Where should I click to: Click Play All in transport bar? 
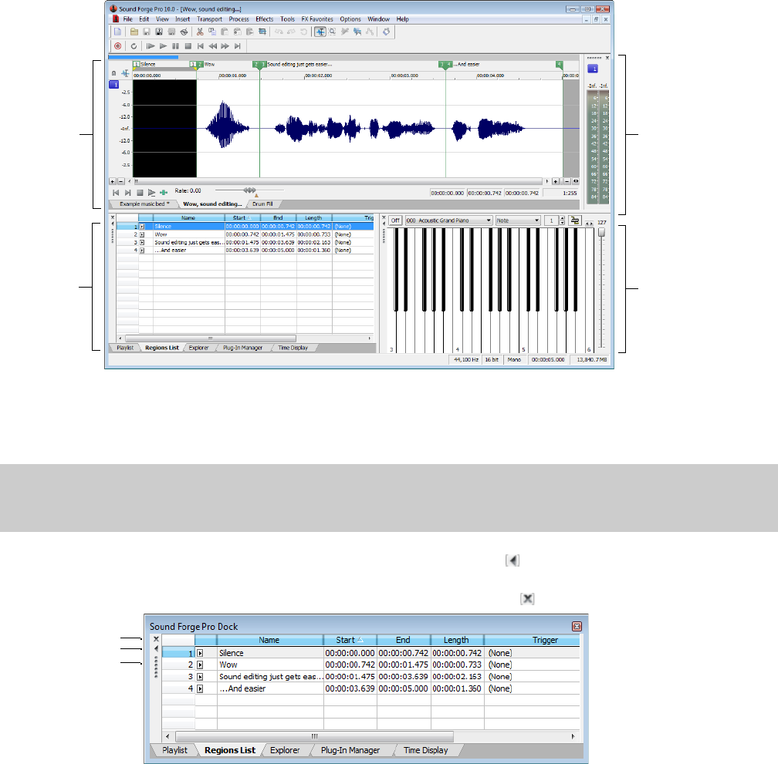(x=151, y=46)
